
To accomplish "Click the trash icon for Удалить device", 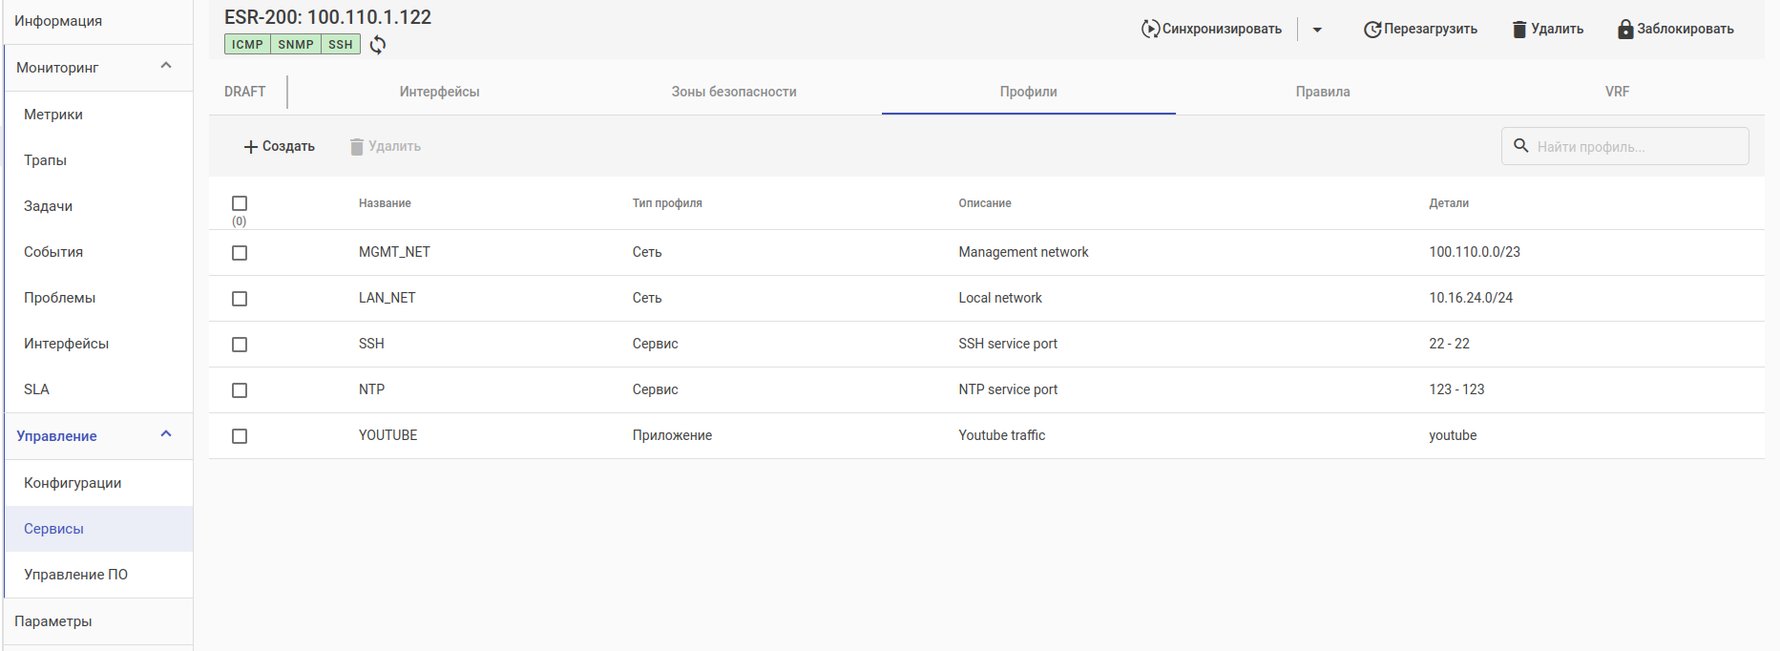I will pyautogui.click(x=1519, y=30).
